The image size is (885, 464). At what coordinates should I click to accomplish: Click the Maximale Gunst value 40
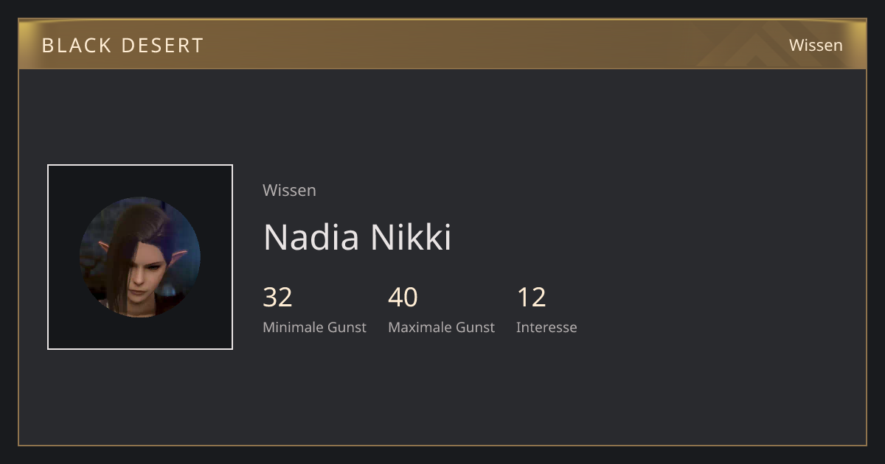coord(403,298)
